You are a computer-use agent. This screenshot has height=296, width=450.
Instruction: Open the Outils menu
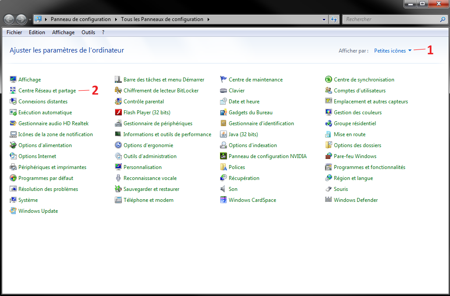point(89,32)
